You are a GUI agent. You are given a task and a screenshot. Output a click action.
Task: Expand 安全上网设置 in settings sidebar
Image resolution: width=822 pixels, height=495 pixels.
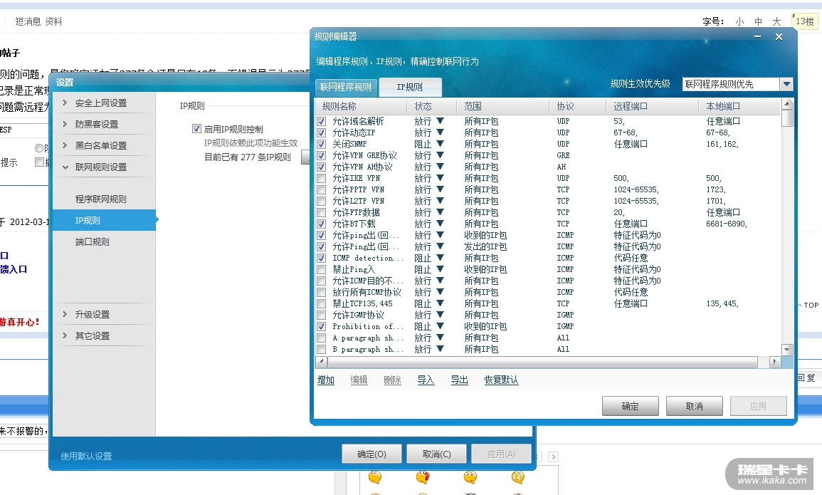tap(100, 103)
